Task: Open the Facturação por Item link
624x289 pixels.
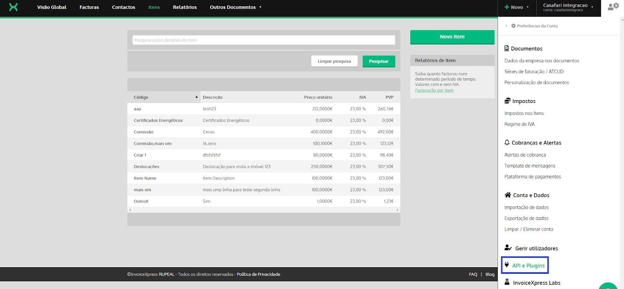Action: [x=434, y=90]
